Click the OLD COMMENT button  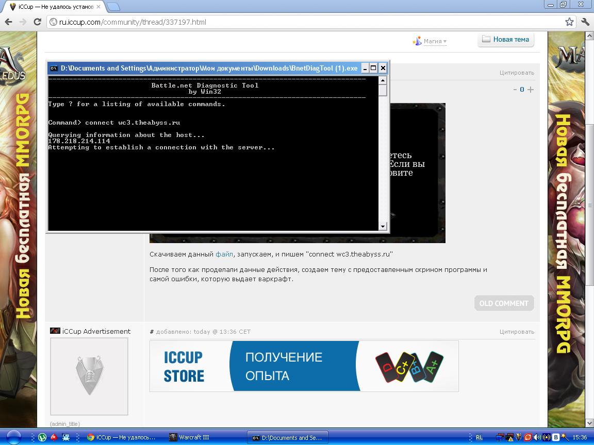pyautogui.click(x=504, y=303)
